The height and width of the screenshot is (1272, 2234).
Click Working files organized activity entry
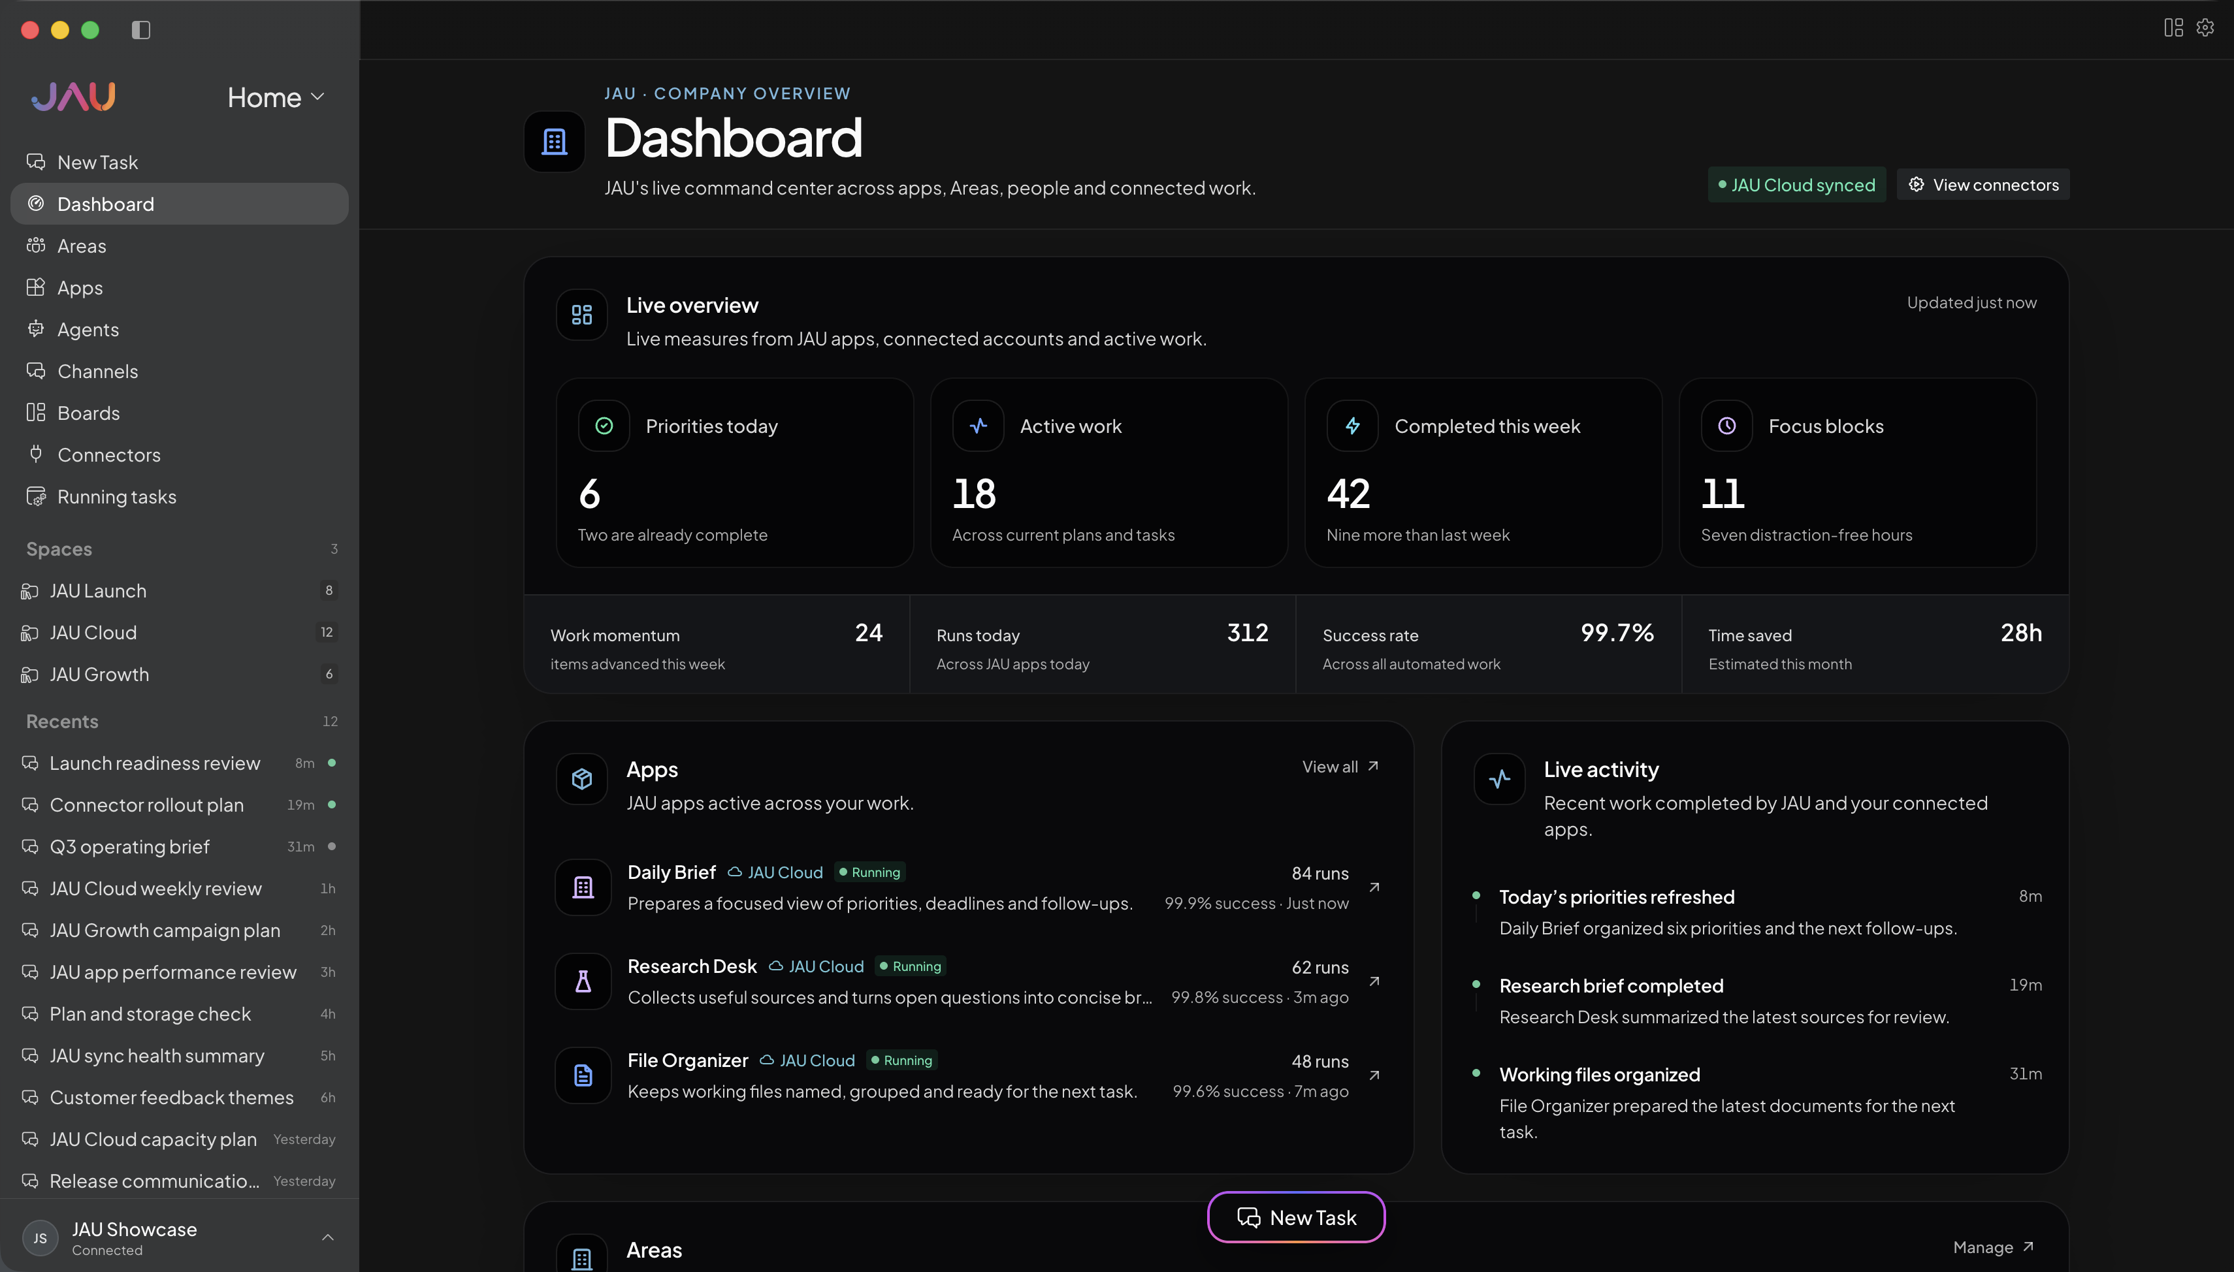(1757, 1102)
